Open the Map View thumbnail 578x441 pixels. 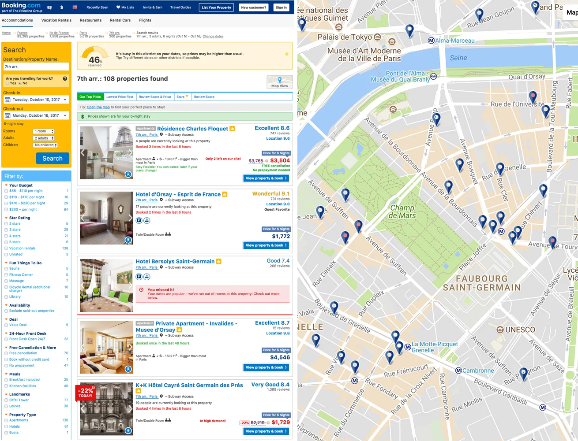[x=279, y=82]
